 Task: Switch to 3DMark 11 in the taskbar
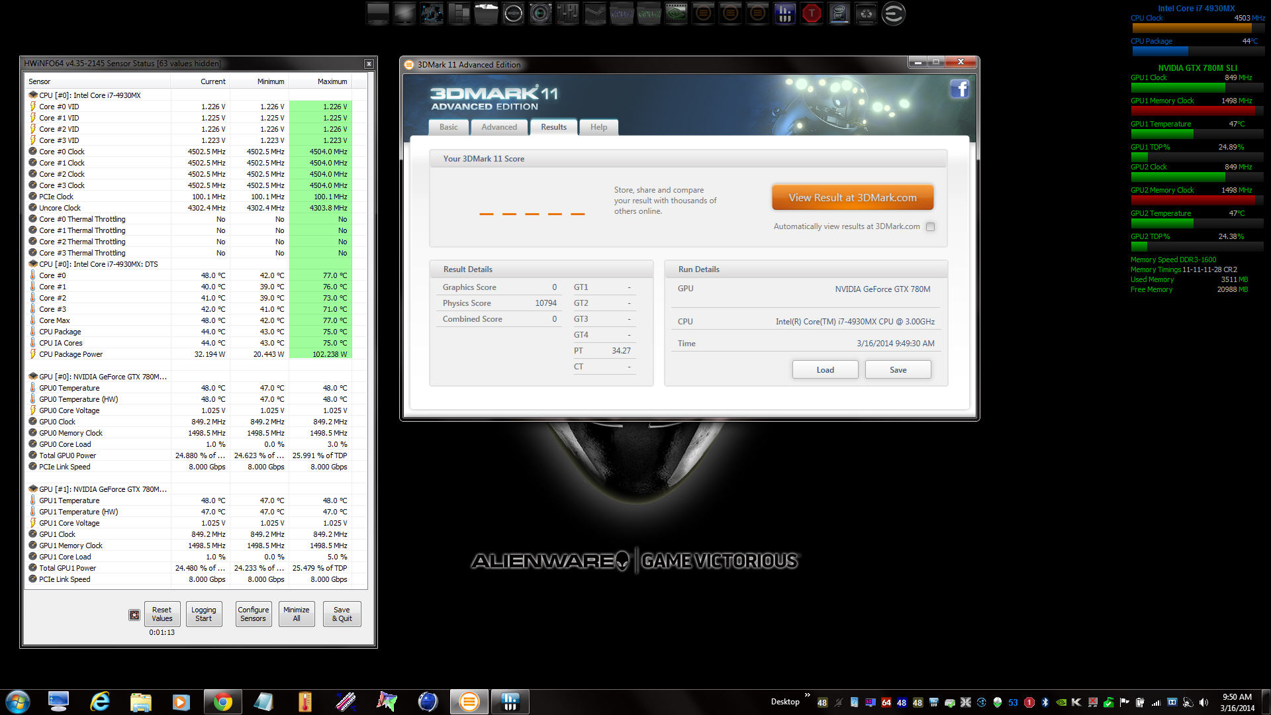coord(469,702)
